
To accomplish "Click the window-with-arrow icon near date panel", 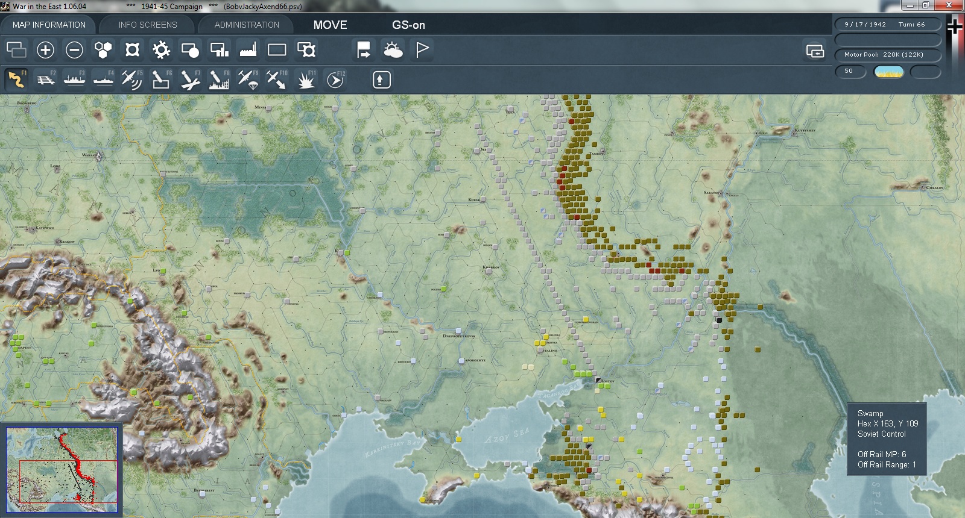I will click(x=815, y=51).
